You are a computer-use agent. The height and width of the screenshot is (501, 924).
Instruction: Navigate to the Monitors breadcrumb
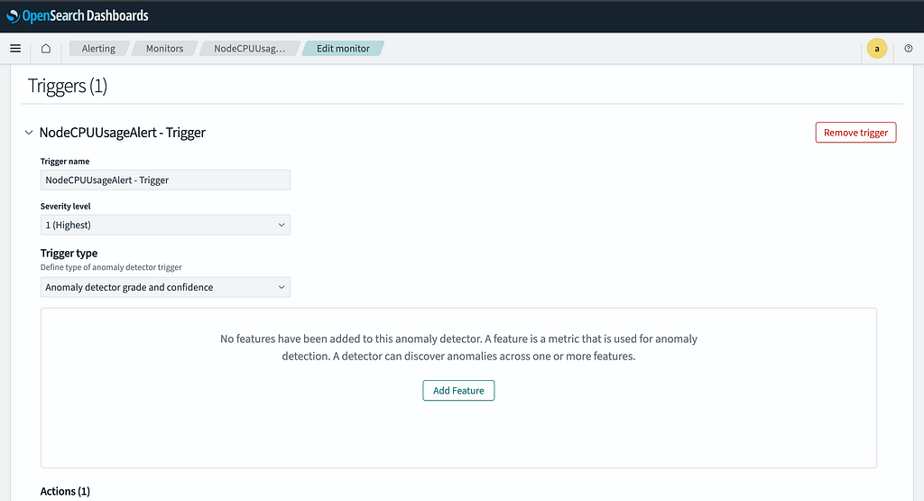click(x=164, y=49)
